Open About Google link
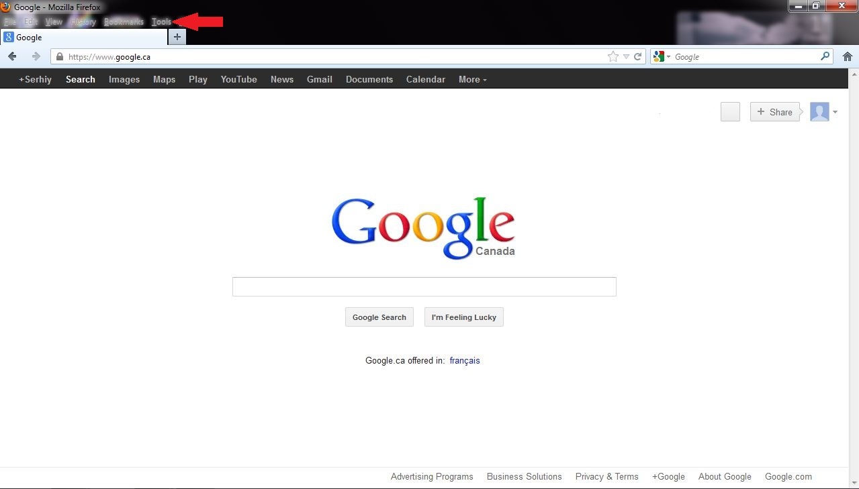859x489 pixels. point(725,477)
